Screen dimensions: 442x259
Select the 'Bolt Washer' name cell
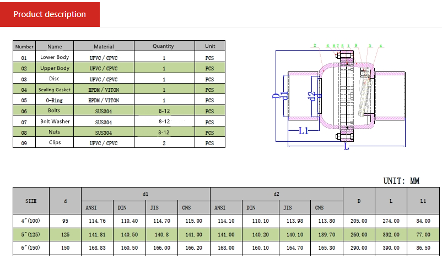tap(55, 121)
